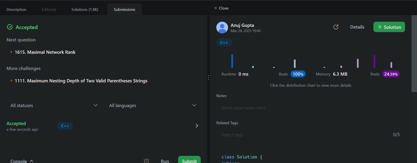Click the tall blue runtime distribution bar
This screenshot has height=163, width=417.
pyautogui.click(x=232, y=61)
